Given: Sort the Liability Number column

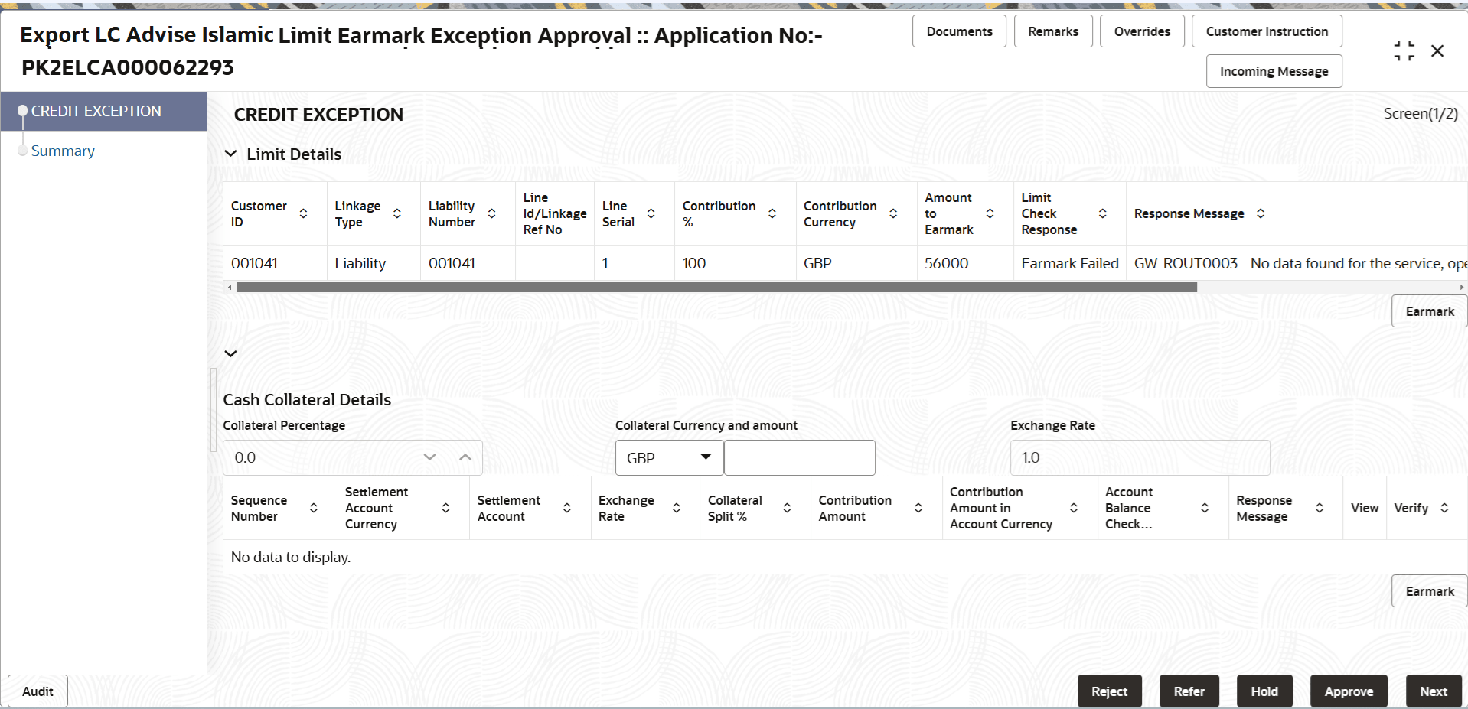Looking at the screenshot, I should (492, 213).
